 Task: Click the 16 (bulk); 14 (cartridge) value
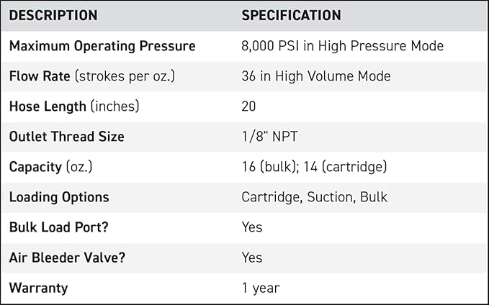pyautogui.click(x=314, y=167)
